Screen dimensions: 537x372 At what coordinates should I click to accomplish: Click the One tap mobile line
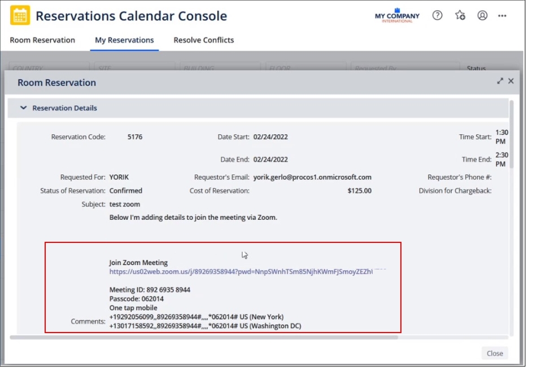tap(133, 308)
